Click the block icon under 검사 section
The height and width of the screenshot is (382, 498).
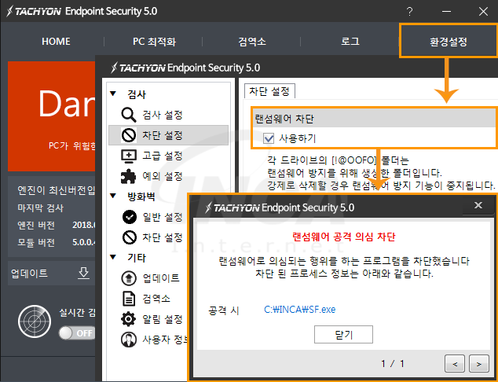[x=129, y=135]
